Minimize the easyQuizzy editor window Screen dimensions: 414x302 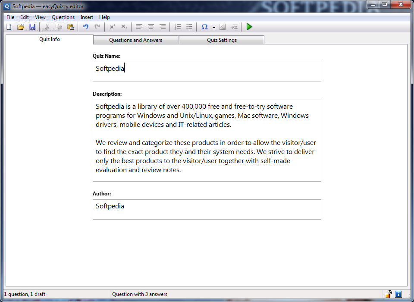373,4
